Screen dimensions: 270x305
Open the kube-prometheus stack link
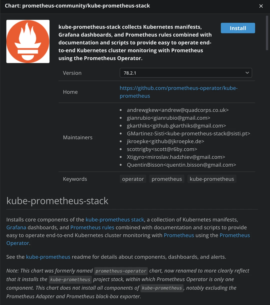[114, 219]
